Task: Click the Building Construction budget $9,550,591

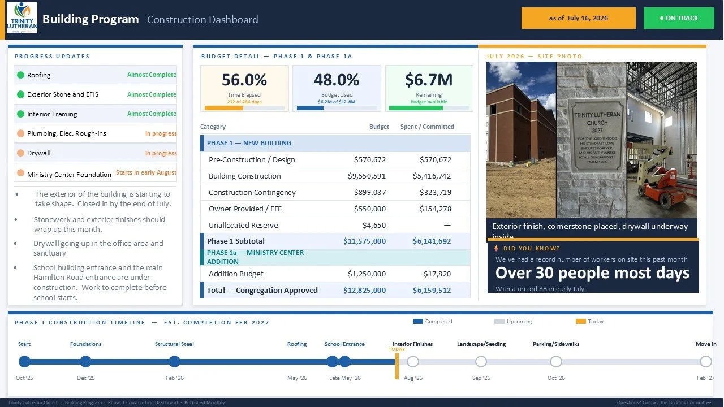Action: pos(367,176)
